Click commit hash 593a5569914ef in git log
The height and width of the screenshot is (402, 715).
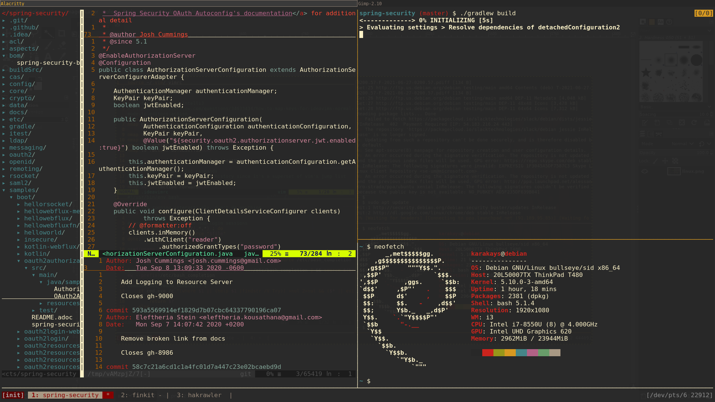[207, 310]
